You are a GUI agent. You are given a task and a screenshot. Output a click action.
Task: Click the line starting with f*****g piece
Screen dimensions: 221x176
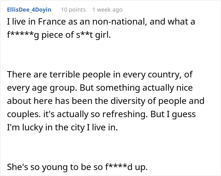pyautogui.click(x=59, y=35)
